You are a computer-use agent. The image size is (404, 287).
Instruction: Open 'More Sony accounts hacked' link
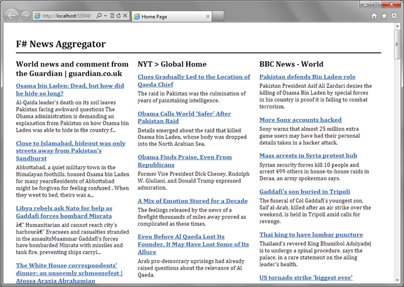(x=300, y=120)
